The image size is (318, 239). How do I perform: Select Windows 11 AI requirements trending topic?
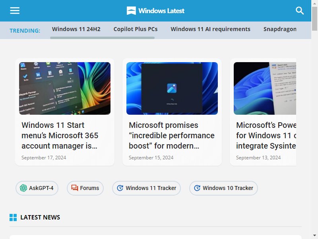(211, 29)
